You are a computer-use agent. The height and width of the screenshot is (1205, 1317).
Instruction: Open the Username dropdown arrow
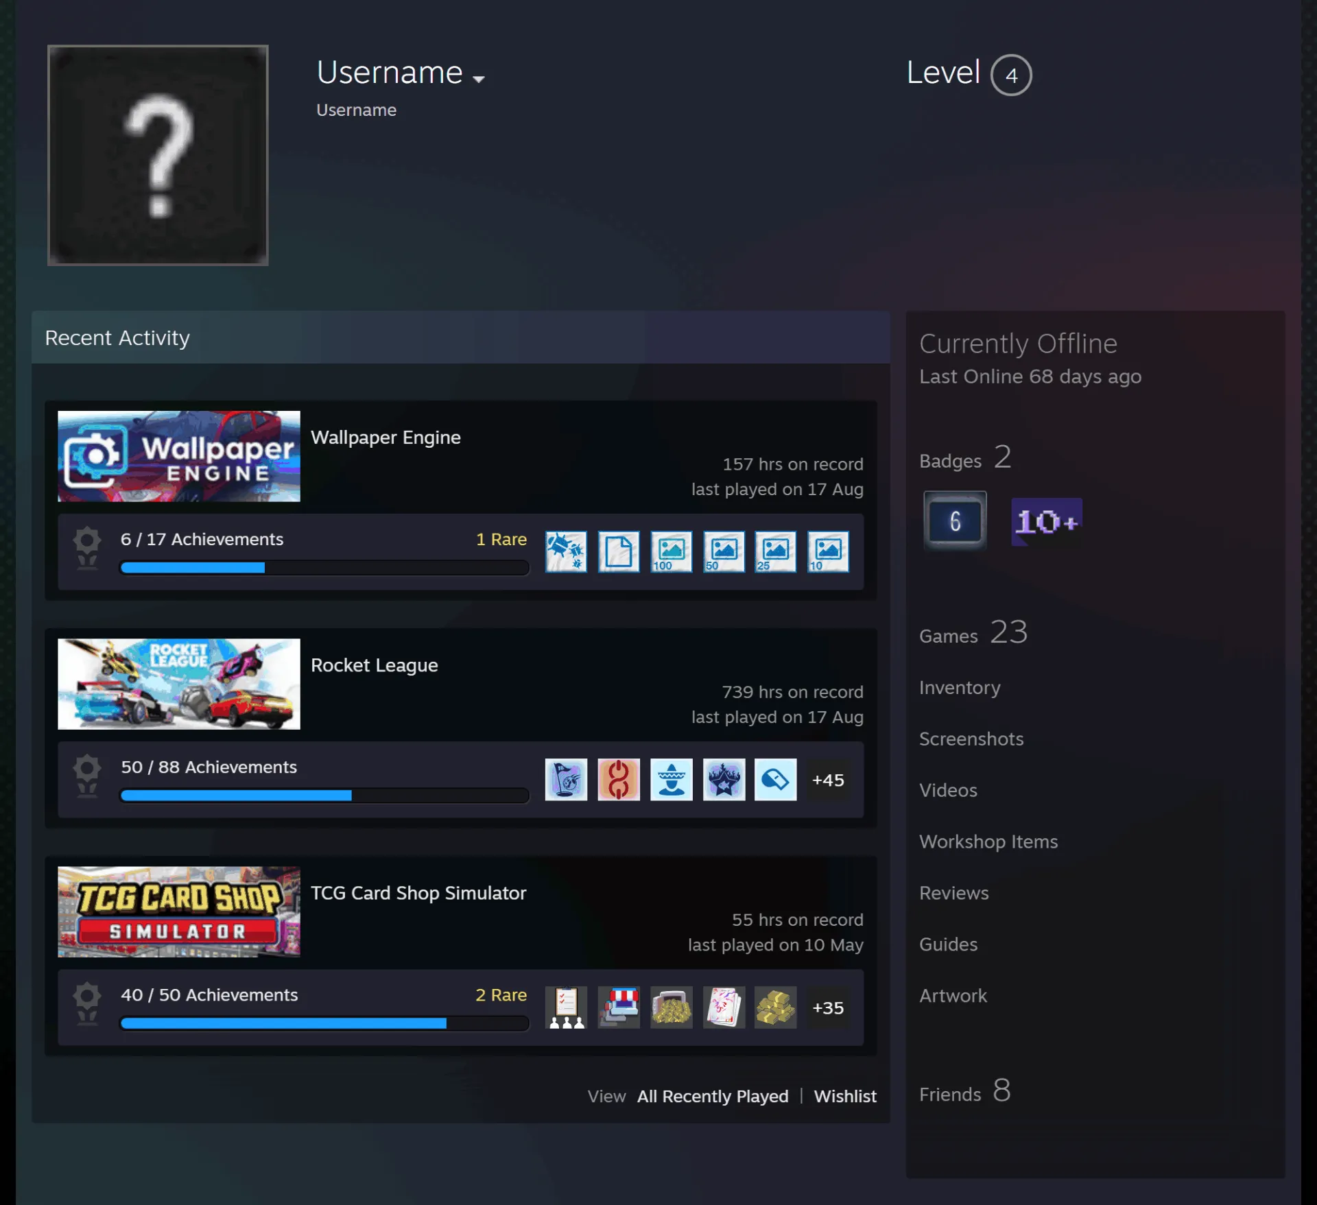(479, 79)
